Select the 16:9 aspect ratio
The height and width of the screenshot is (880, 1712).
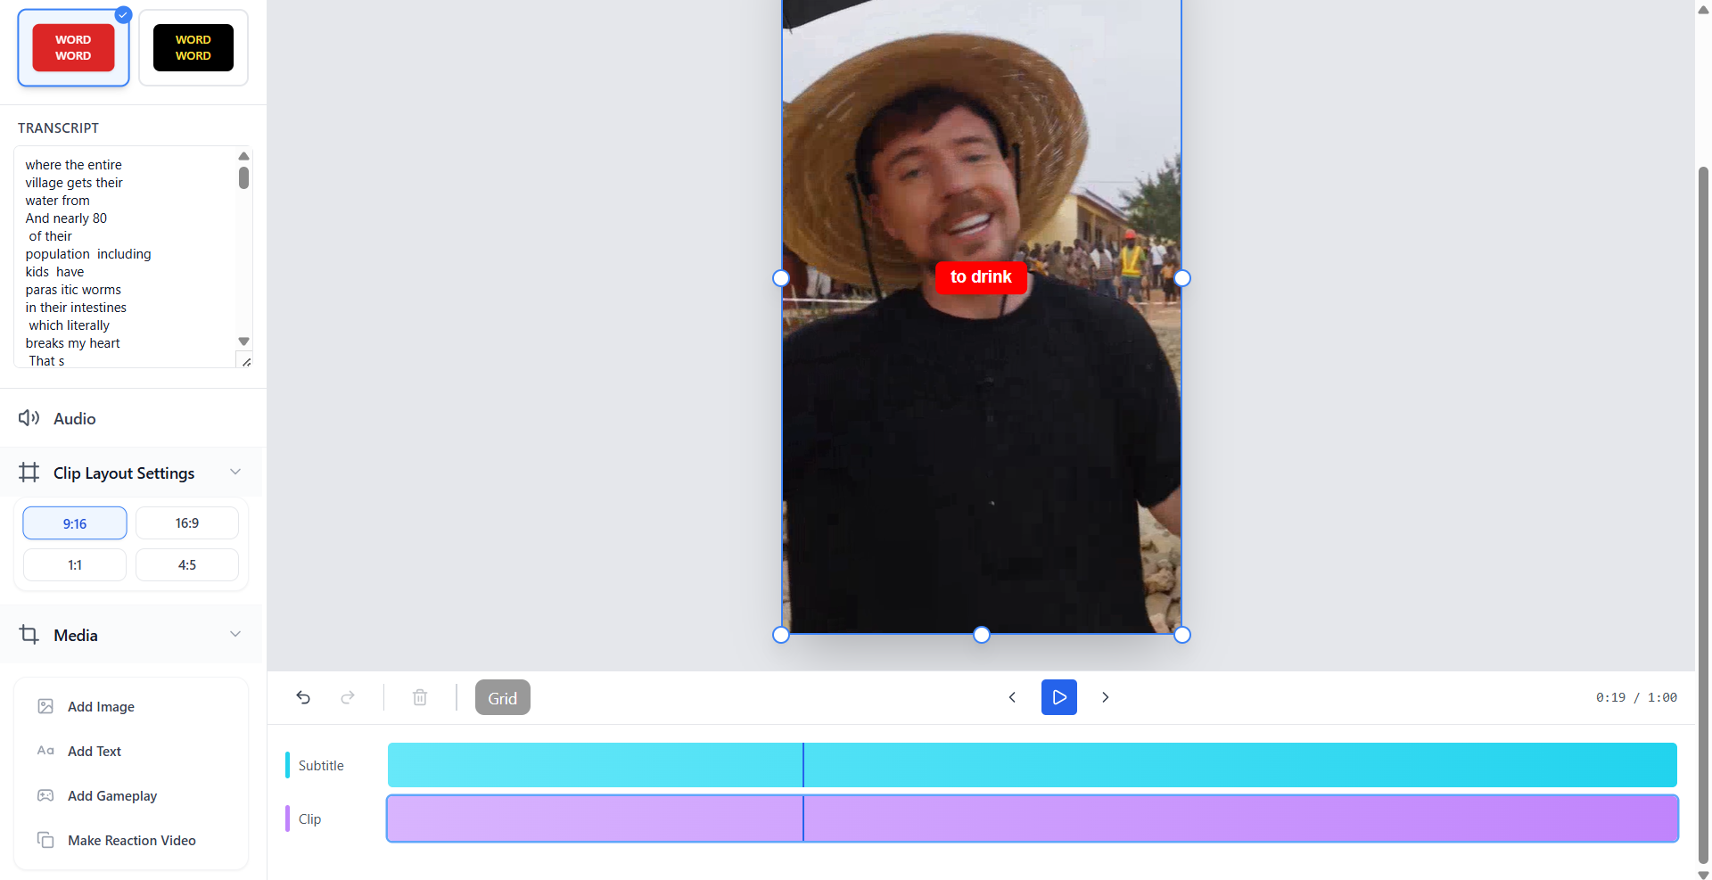(186, 522)
